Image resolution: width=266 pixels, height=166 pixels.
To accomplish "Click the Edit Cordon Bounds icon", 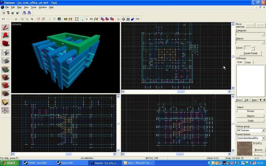I will pos(70,19).
